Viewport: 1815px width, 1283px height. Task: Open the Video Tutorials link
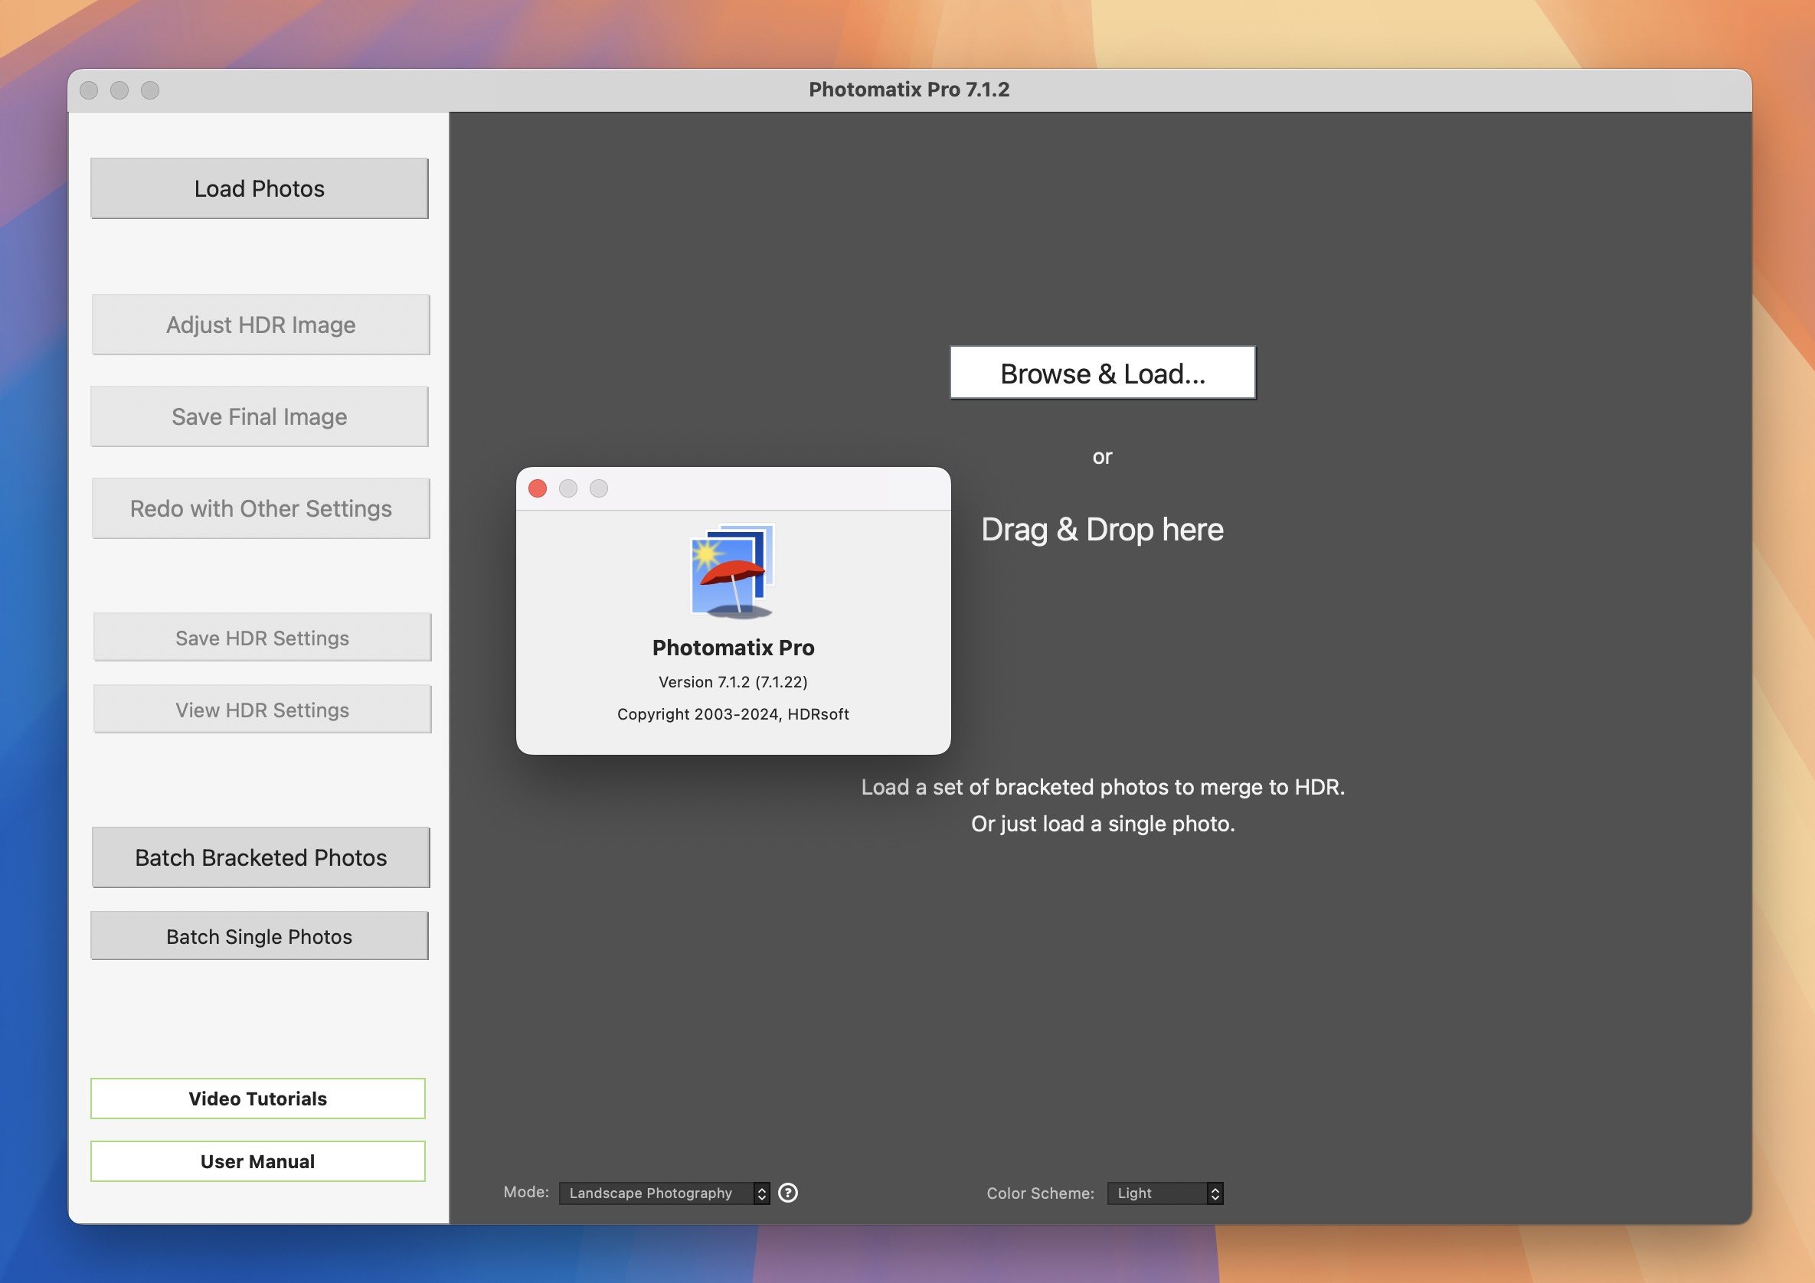(258, 1099)
